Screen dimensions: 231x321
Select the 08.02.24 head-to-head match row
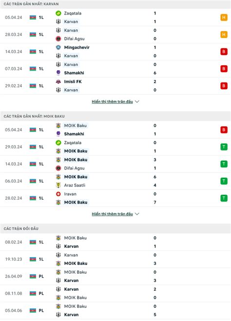(x=115, y=242)
